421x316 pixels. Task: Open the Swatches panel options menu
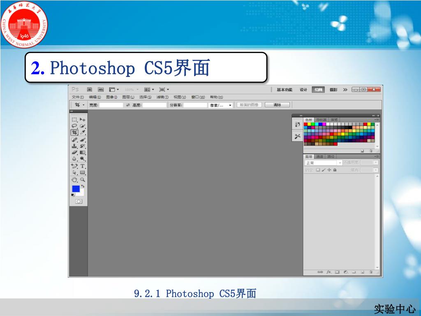point(377,120)
